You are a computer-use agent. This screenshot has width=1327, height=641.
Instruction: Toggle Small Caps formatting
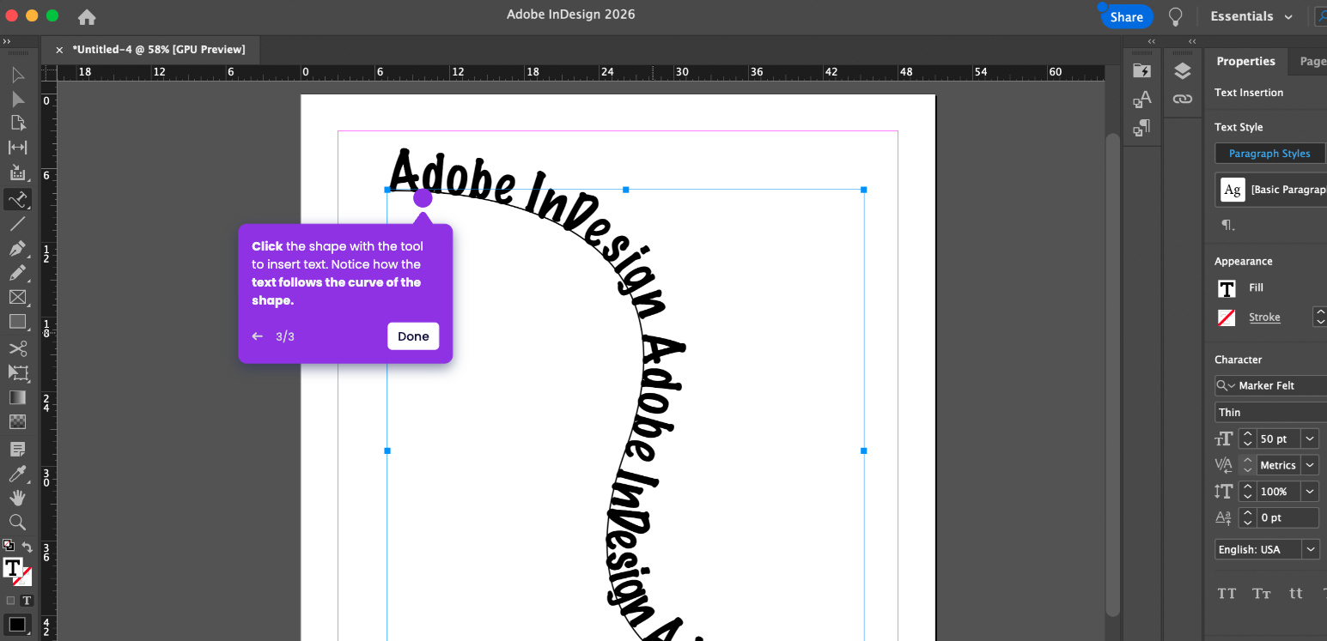click(1262, 594)
